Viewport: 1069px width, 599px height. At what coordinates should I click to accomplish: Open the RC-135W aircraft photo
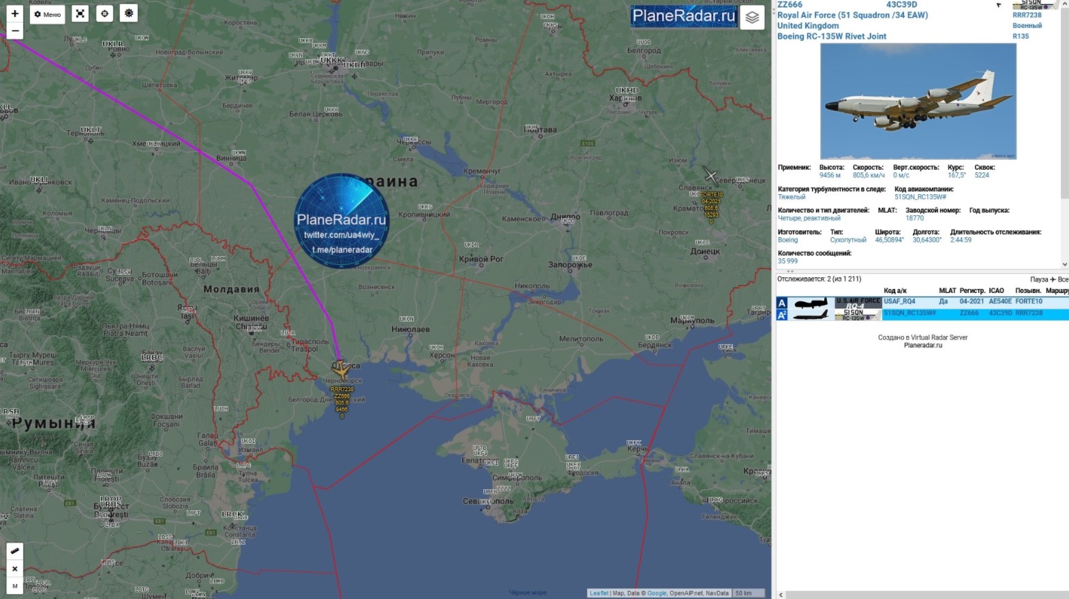(918, 102)
